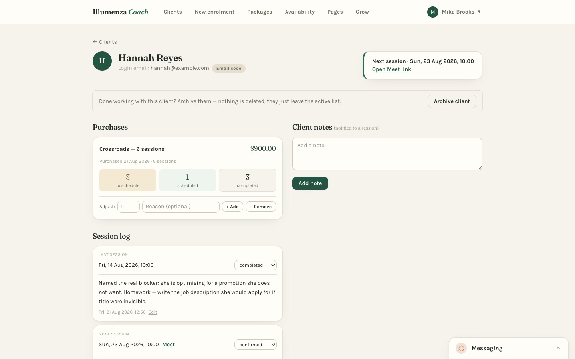
Task: Focus the Add a note textarea
Action: [387, 154]
